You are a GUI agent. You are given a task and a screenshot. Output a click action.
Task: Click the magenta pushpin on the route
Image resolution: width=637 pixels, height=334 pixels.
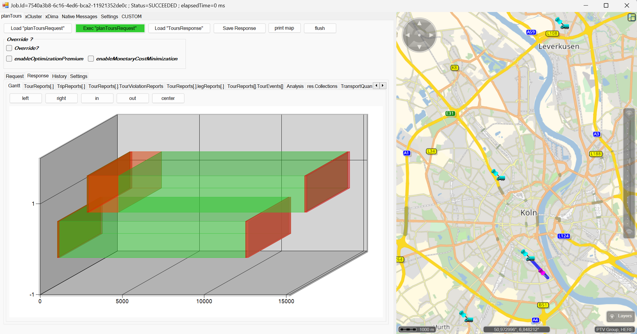(541, 271)
